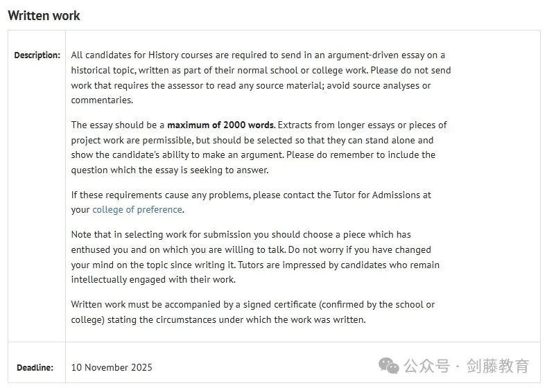
Task: Click the WeChat logo icon in watermark
Action: 389,366
